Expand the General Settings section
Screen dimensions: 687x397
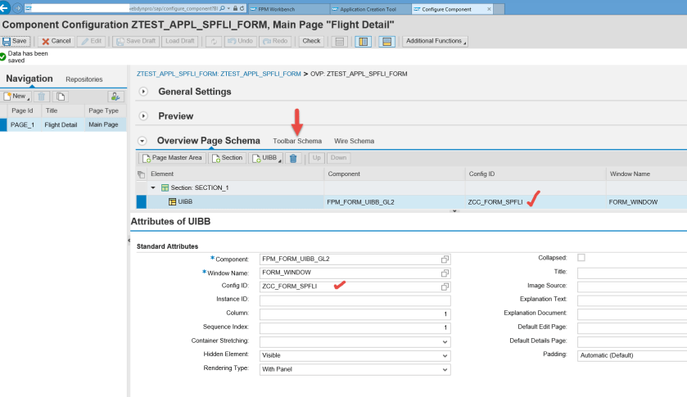pos(143,92)
